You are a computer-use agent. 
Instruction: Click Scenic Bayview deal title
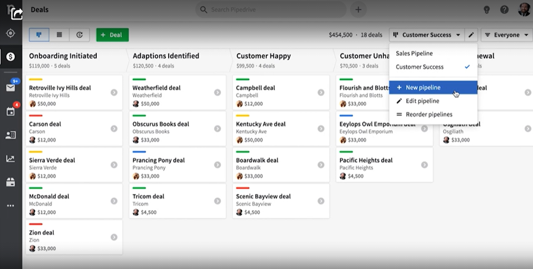coord(264,196)
